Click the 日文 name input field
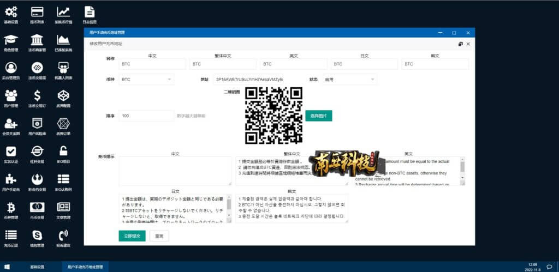 364,64
